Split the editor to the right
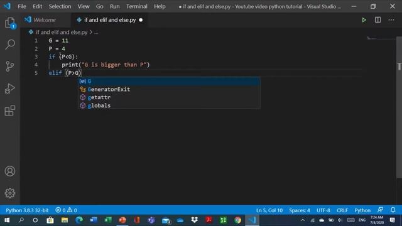This screenshot has width=402, height=226. click(x=378, y=20)
